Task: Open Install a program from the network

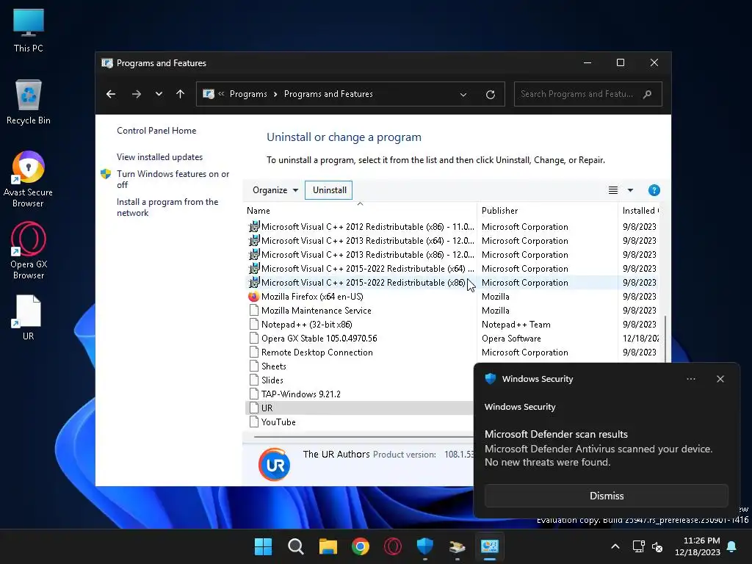Action: pos(167,207)
